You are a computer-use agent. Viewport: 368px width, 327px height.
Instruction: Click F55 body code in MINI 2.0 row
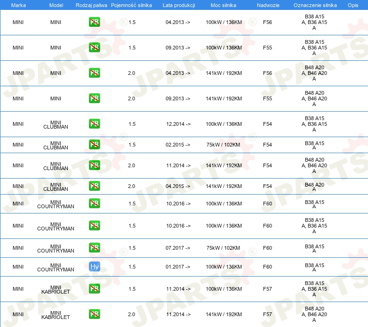click(268, 98)
